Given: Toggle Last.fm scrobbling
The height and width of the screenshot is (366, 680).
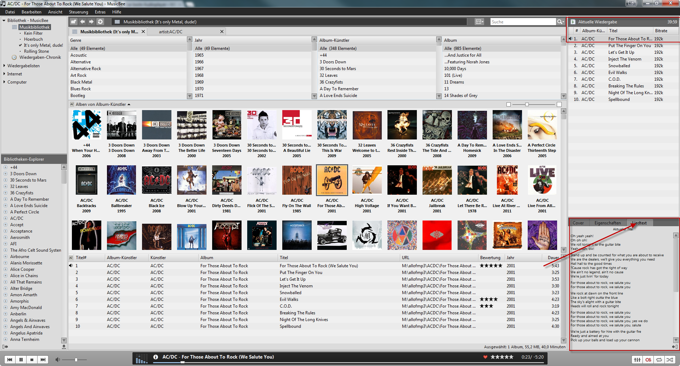Looking at the screenshot, I should (648, 360).
